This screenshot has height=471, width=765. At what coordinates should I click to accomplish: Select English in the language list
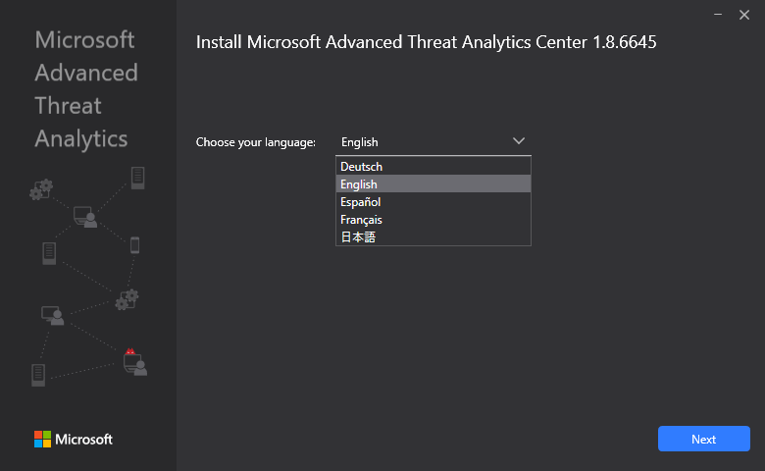click(433, 184)
